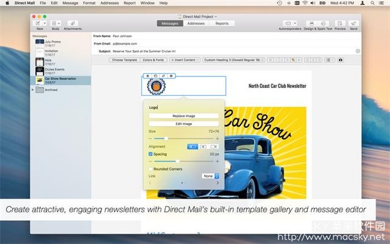Screen dimensions: 390x244
Task: Click the Subject field
Action: click(x=233, y=51)
